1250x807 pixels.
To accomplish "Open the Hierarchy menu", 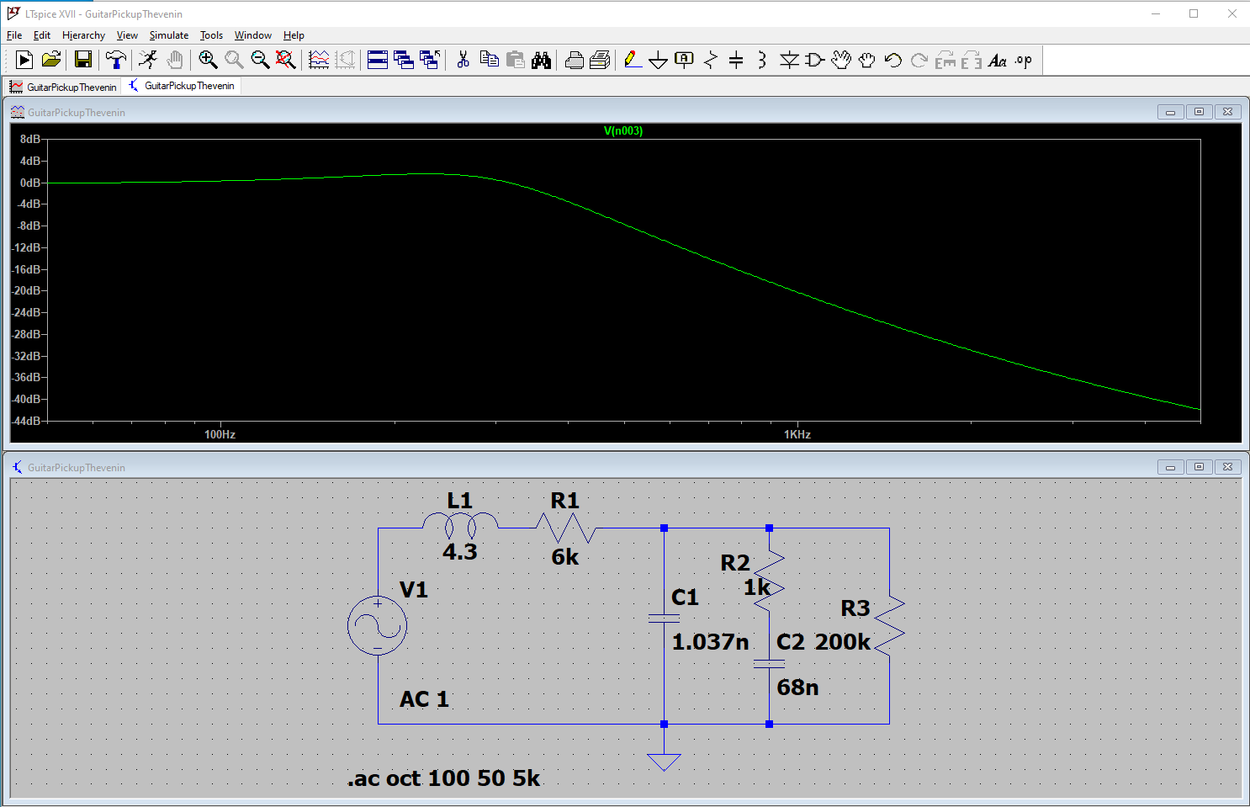I will tap(83, 35).
